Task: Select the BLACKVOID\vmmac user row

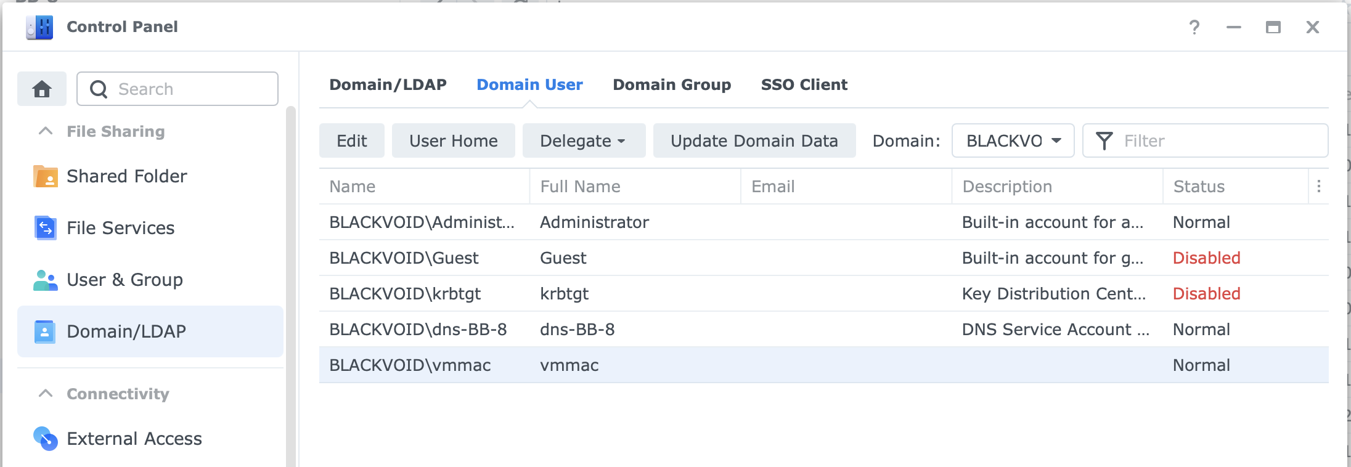Action: coord(823,365)
